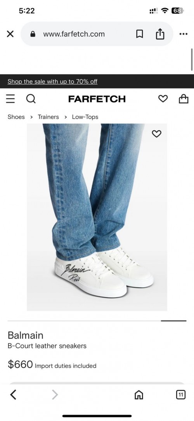
Task: Tap the browser home icon
Action: [139, 395]
